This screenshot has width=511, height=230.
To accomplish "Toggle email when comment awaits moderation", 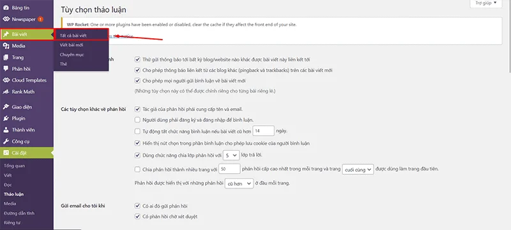I will pyautogui.click(x=137, y=217).
